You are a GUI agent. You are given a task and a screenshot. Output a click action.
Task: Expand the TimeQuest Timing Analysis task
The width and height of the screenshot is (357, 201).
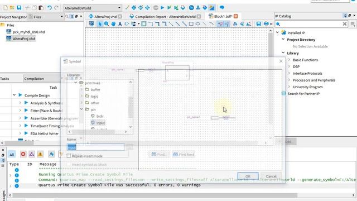coord(20,126)
